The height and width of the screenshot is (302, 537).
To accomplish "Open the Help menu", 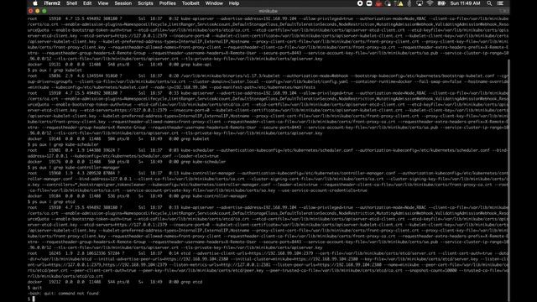I will 234,3.
